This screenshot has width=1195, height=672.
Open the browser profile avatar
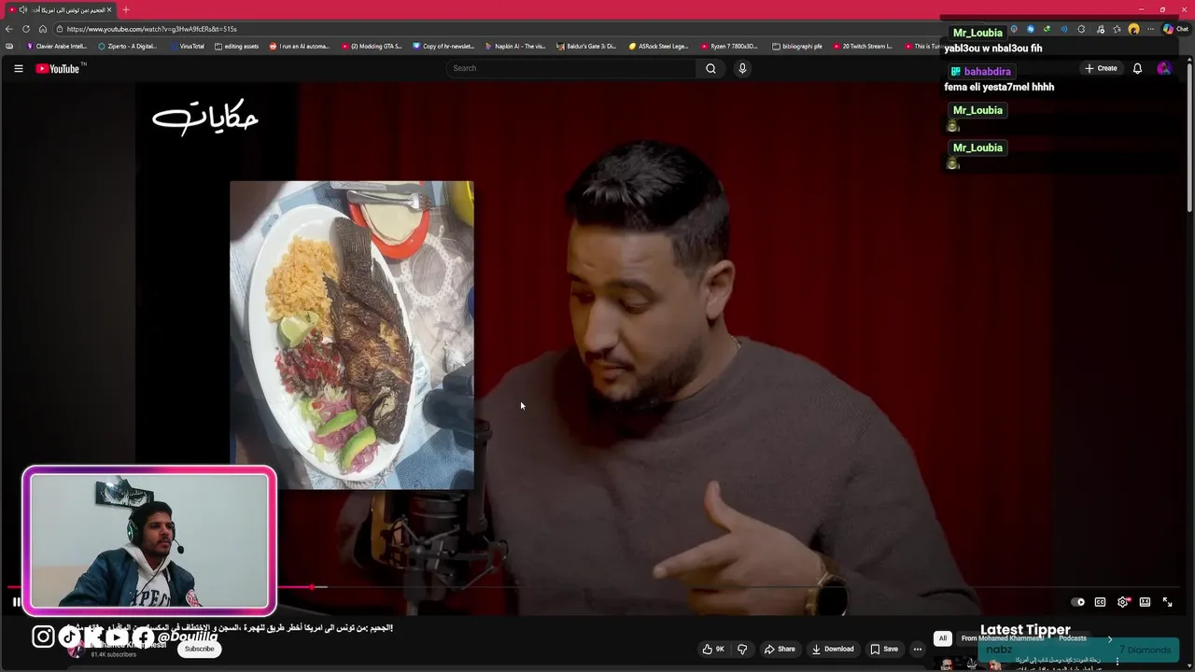point(1133,29)
